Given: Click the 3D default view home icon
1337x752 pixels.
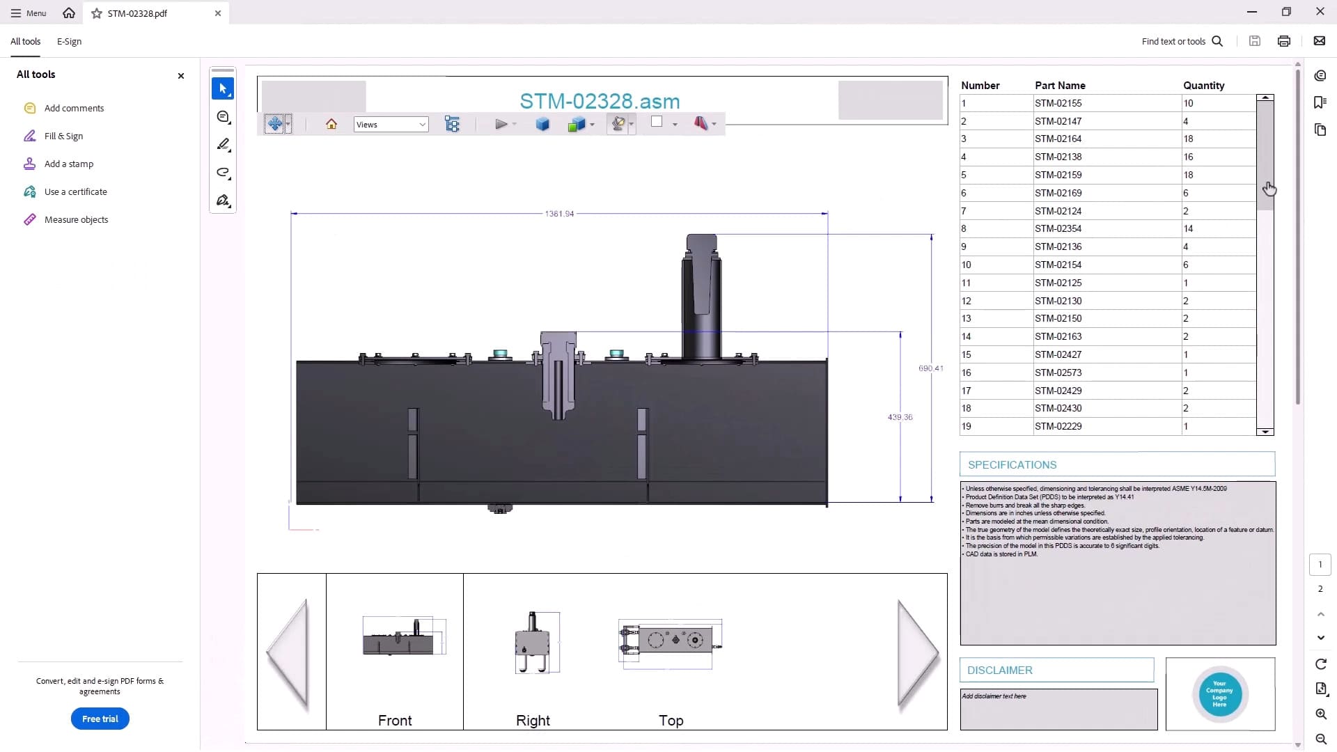Looking at the screenshot, I should 331,124.
